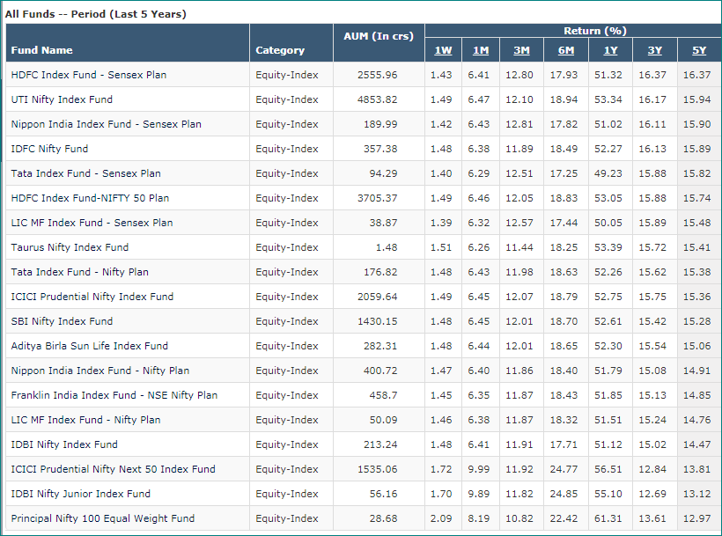Click Taurus Nifty AUM value 1.48

point(387,247)
